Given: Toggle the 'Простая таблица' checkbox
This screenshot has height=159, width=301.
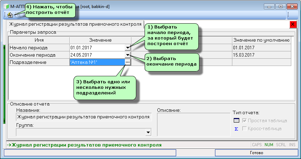Looking at the screenshot, I should (244, 120).
